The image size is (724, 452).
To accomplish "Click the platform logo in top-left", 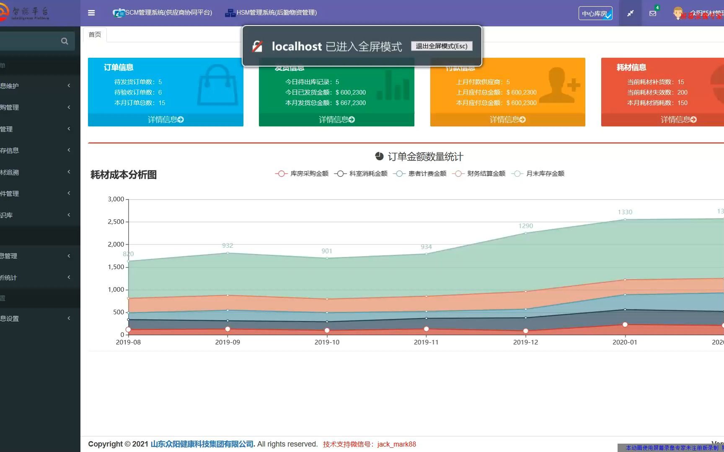I will pyautogui.click(x=24, y=13).
